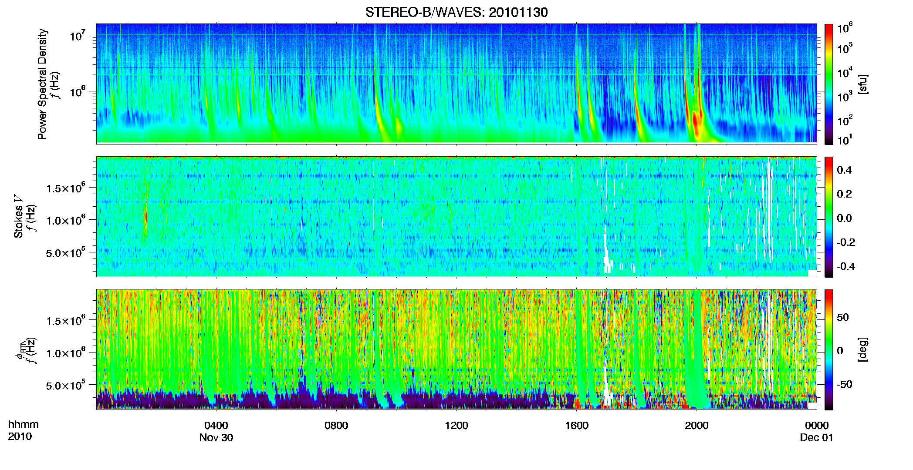Click the Nov 30 date label
Image resolution: width=913 pixels, height=470 pixels.
click(216, 438)
